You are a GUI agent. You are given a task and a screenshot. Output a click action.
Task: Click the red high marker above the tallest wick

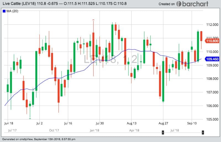(x=93, y=20)
